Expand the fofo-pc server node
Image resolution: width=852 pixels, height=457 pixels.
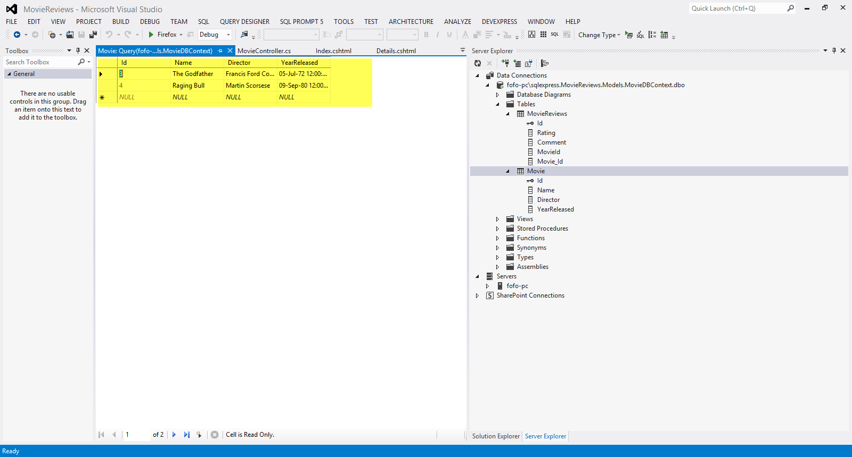click(x=487, y=286)
